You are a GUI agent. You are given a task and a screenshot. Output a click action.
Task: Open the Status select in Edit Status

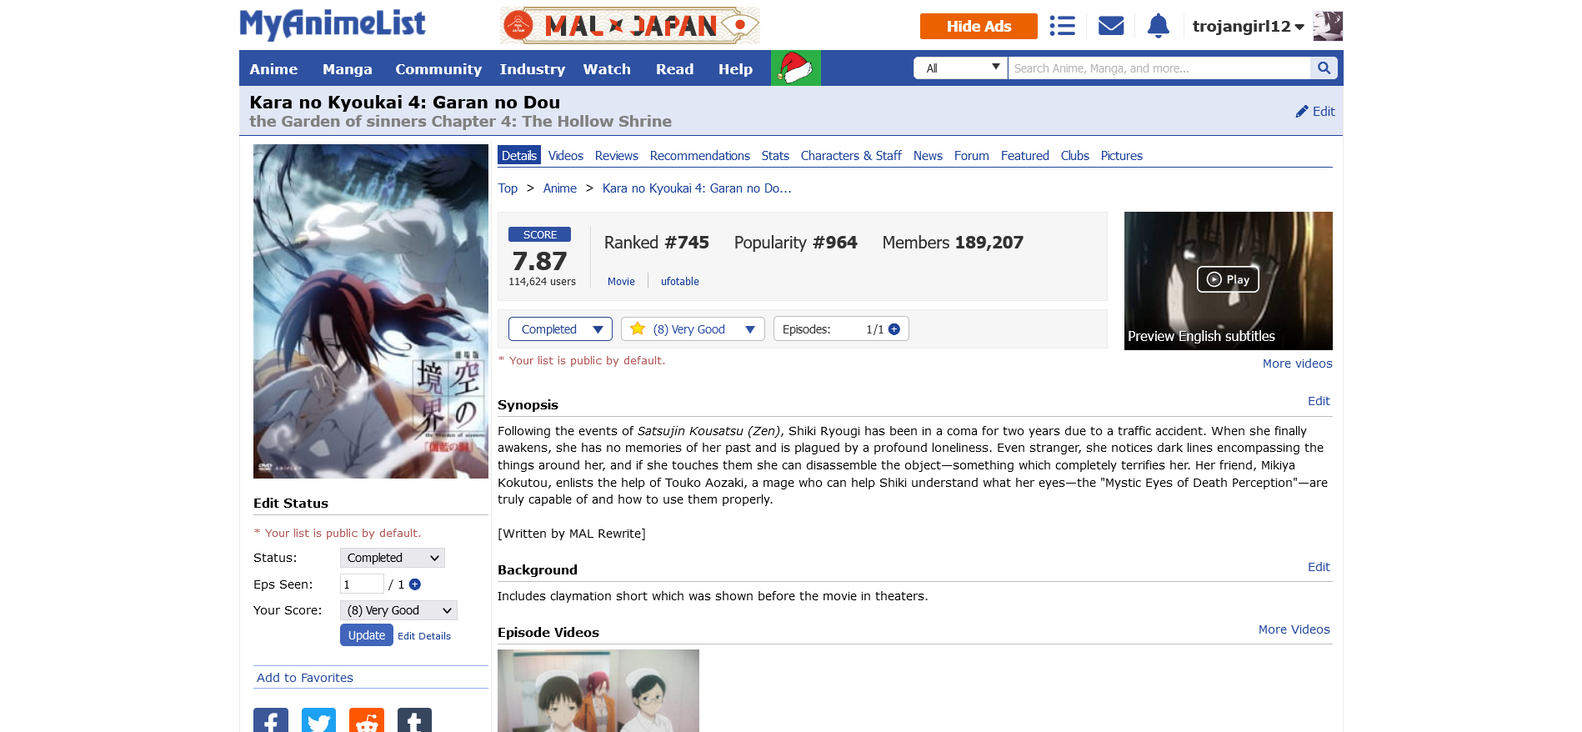(x=393, y=558)
